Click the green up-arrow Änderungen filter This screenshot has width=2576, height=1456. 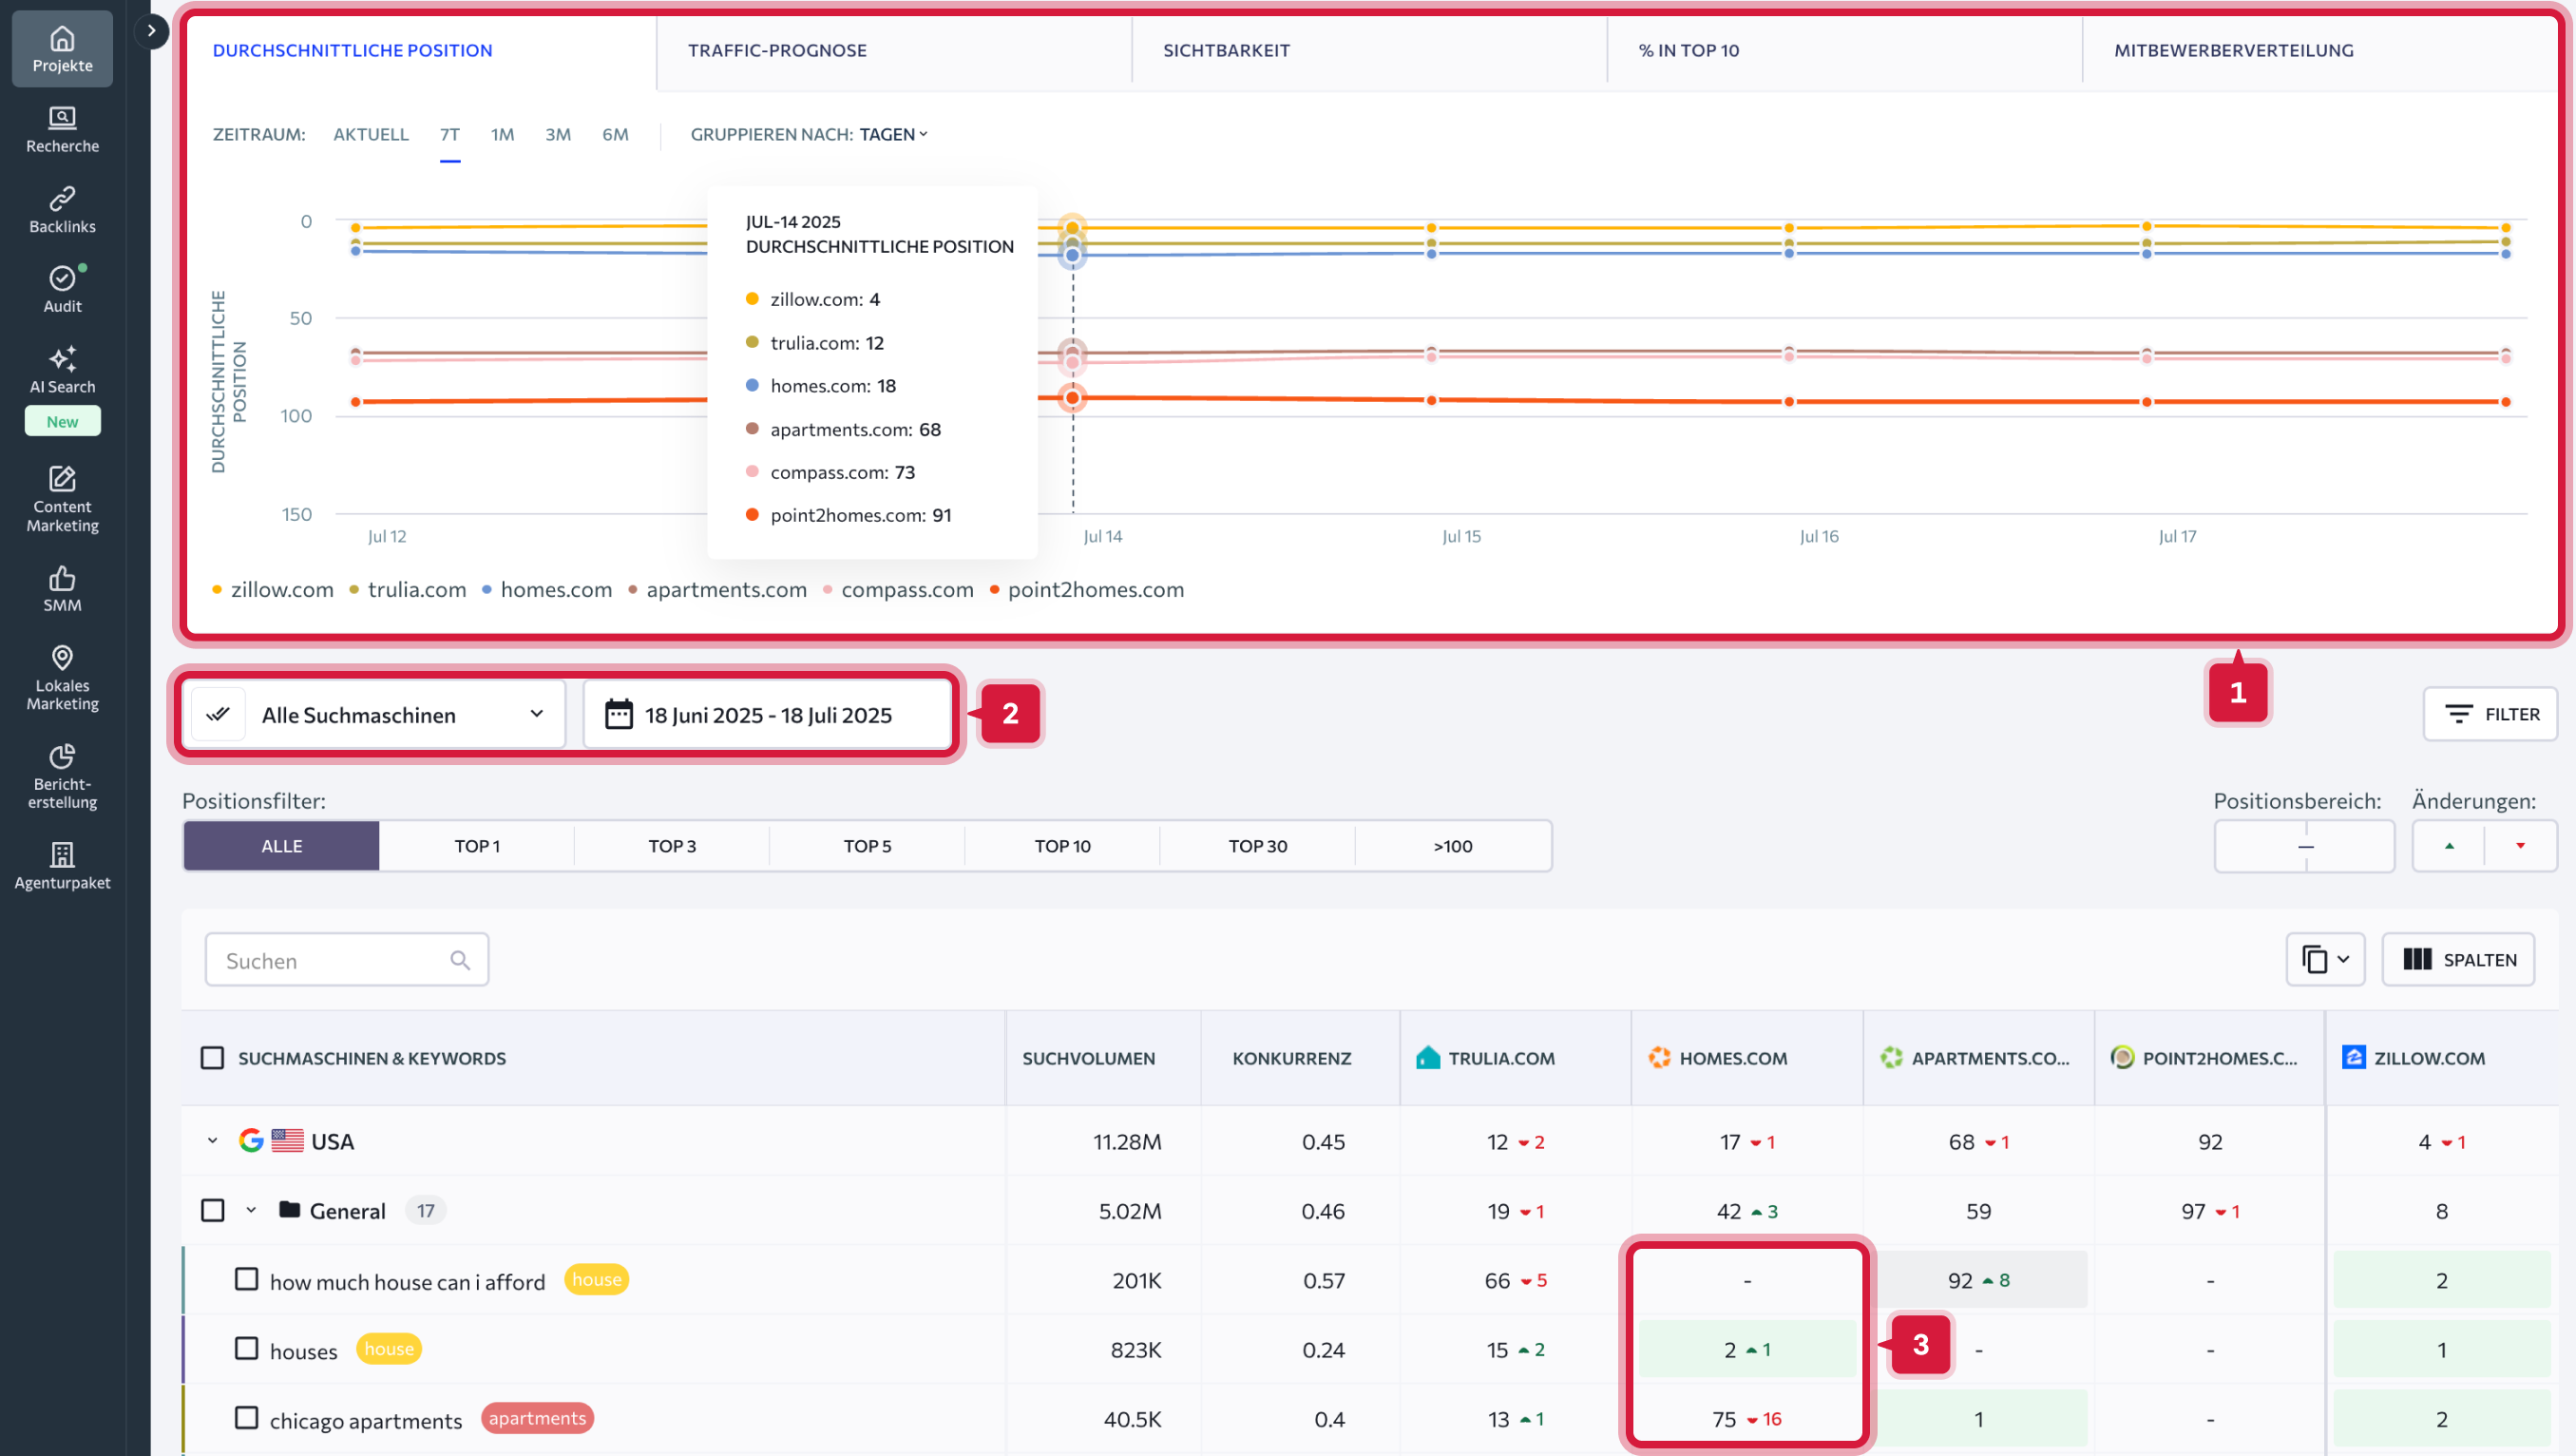pyautogui.click(x=2449, y=846)
